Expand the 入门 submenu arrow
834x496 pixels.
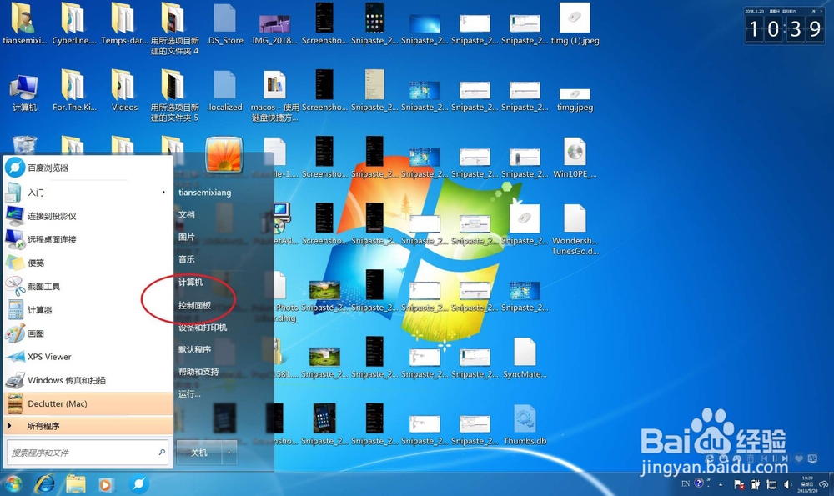point(163,192)
